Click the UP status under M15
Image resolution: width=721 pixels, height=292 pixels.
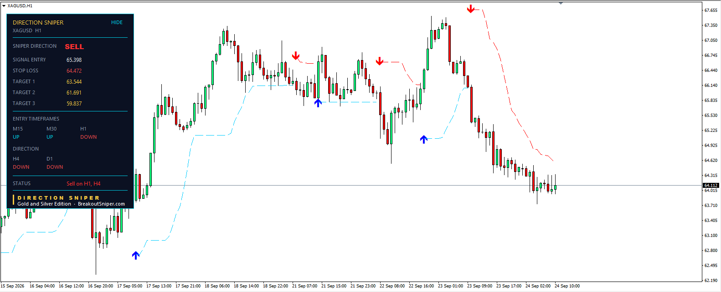[x=16, y=137]
